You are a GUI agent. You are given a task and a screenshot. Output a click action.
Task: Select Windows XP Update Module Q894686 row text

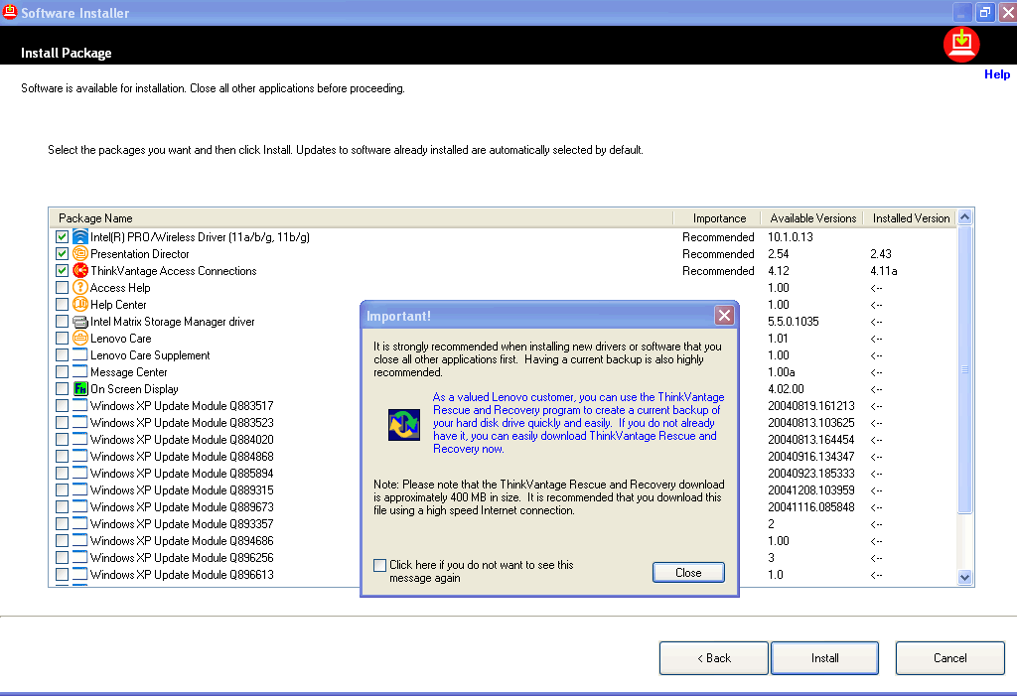pyautogui.click(x=182, y=540)
